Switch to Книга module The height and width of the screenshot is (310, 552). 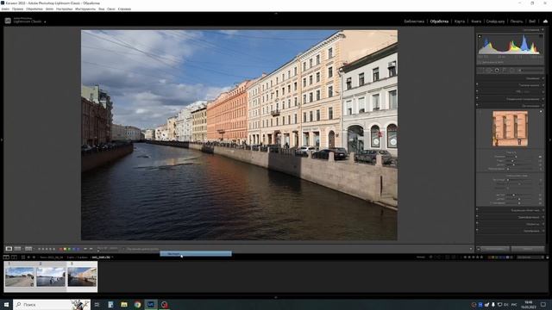tap(476, 22)
